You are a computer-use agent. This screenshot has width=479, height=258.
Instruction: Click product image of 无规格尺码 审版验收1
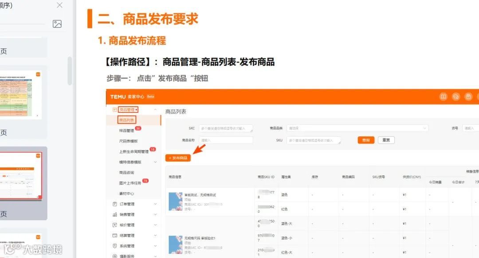pos(175,245)
